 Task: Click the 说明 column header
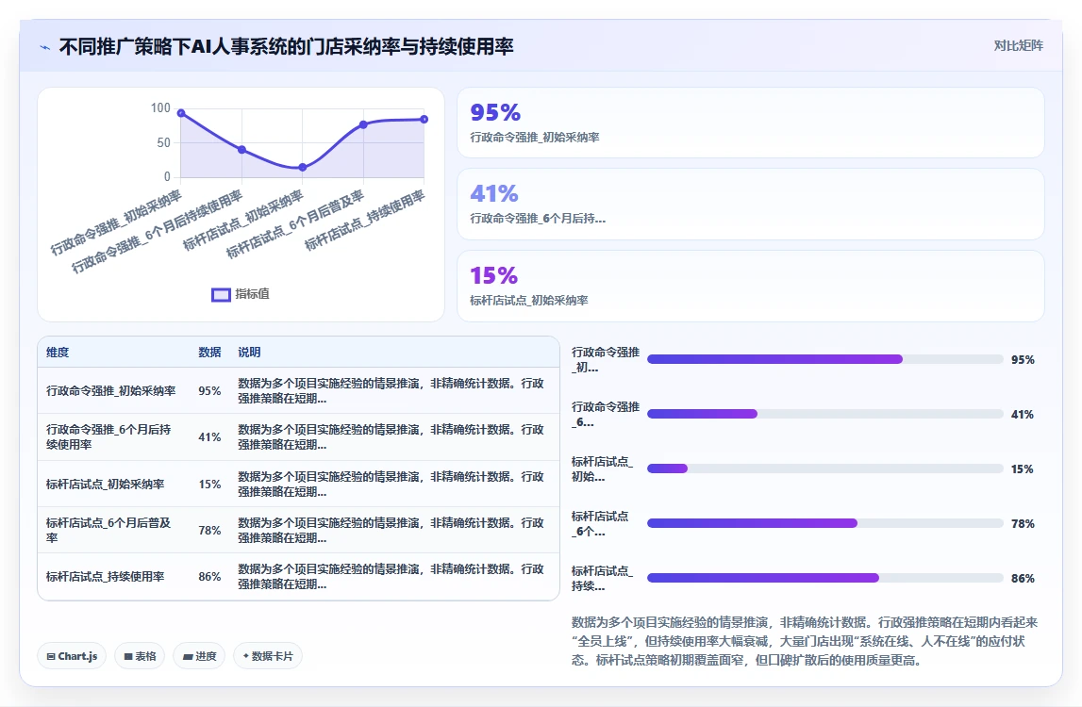pos(249,353)
